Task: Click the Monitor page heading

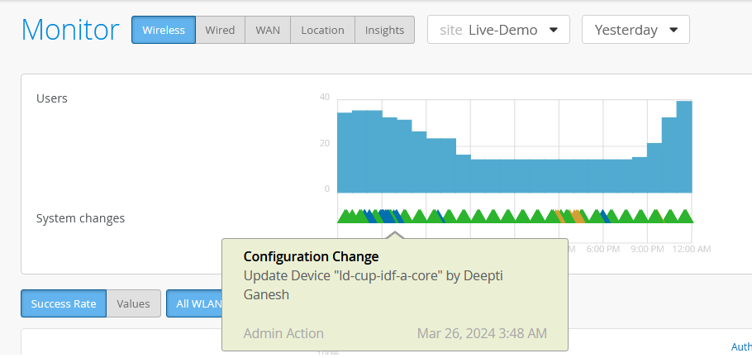Action: pyautogui.click(x=70, y=31)
